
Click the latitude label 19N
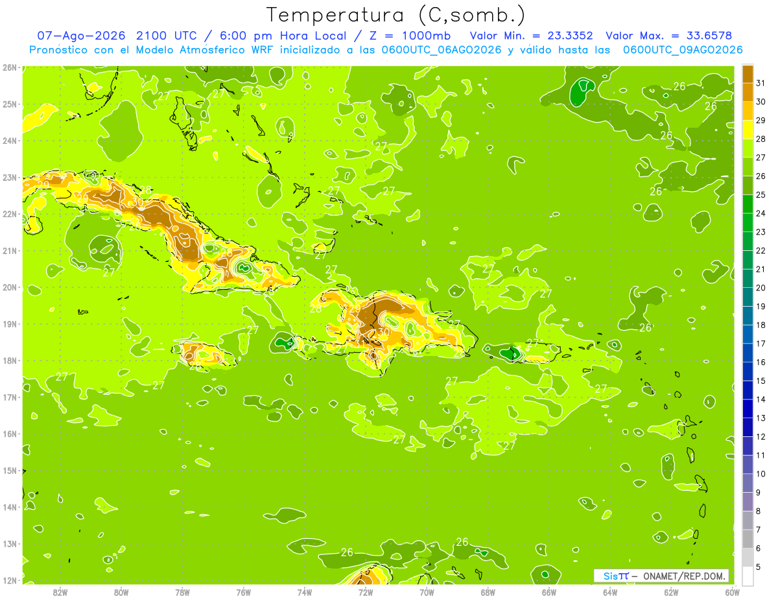(9, 324)
